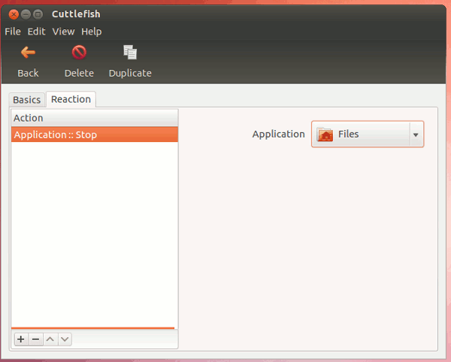Screen dimensions: 451x362
Task: Add a new action with plus button
Action: pyautogui.click(x=21, y=339)
